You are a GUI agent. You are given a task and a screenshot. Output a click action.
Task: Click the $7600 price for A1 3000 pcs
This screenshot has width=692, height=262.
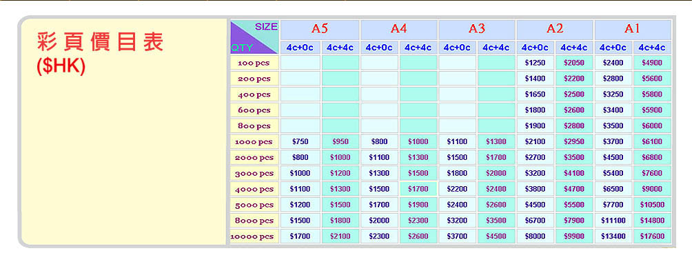point(652,173)
